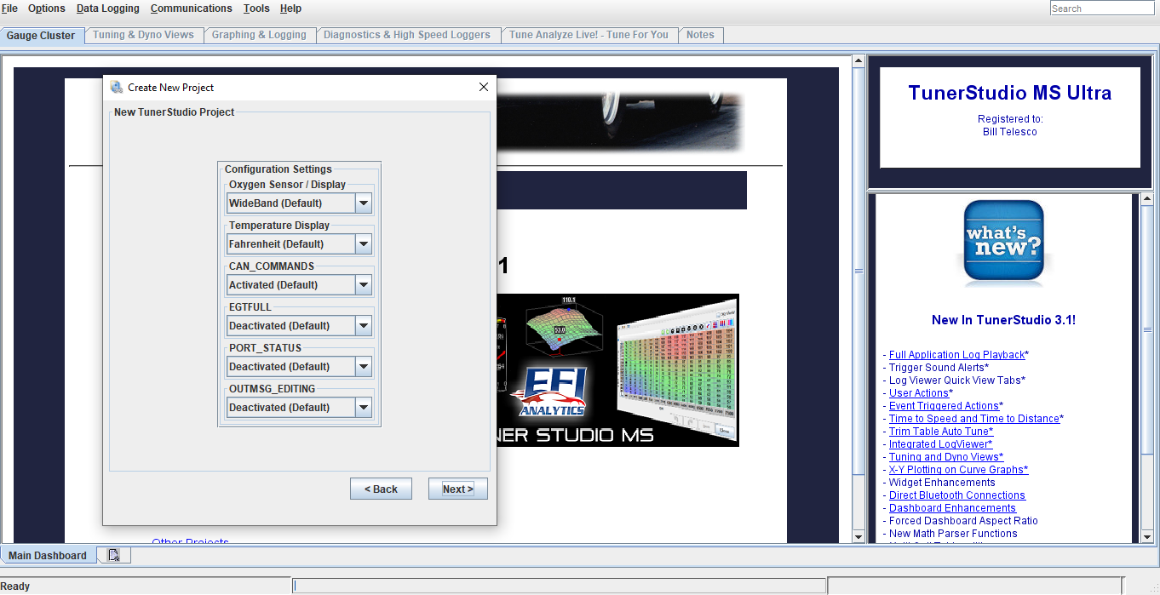Click the Fahrenheit (Default) combo box

tap(299, 244)
